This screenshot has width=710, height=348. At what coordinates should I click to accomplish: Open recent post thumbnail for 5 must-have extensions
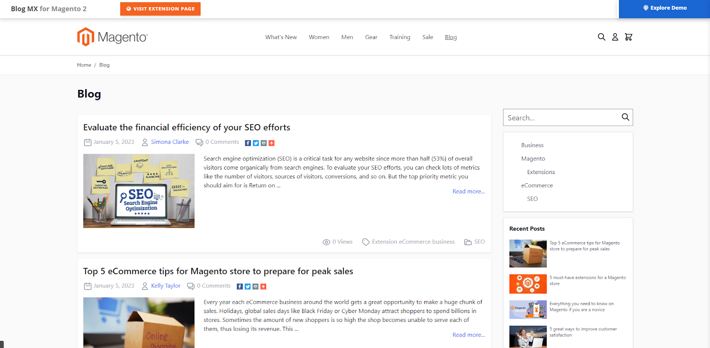(528, 284)
